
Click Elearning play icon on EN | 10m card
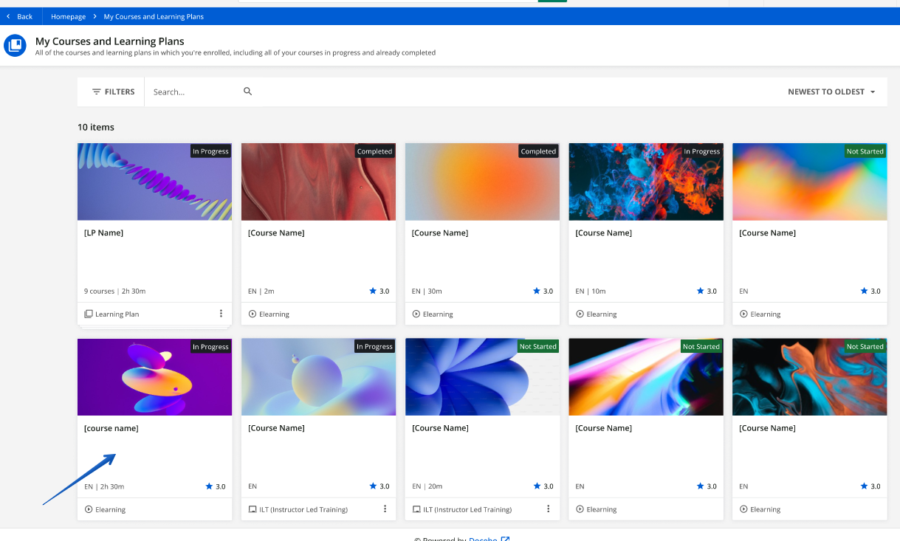[580, 314]
